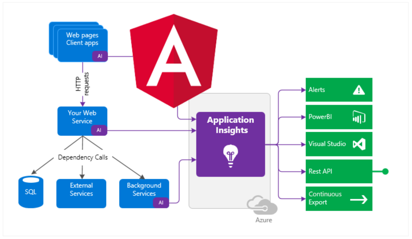Click the 'HTTP requests' vertical label

tap(82, 84)
